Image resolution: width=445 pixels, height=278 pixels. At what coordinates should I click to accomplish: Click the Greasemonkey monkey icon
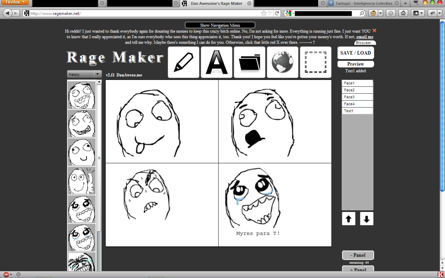pyautogui.click(x=373, y=13)
